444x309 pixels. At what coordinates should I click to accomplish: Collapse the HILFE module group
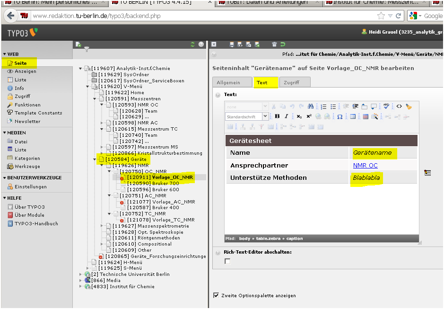(5, 198)
